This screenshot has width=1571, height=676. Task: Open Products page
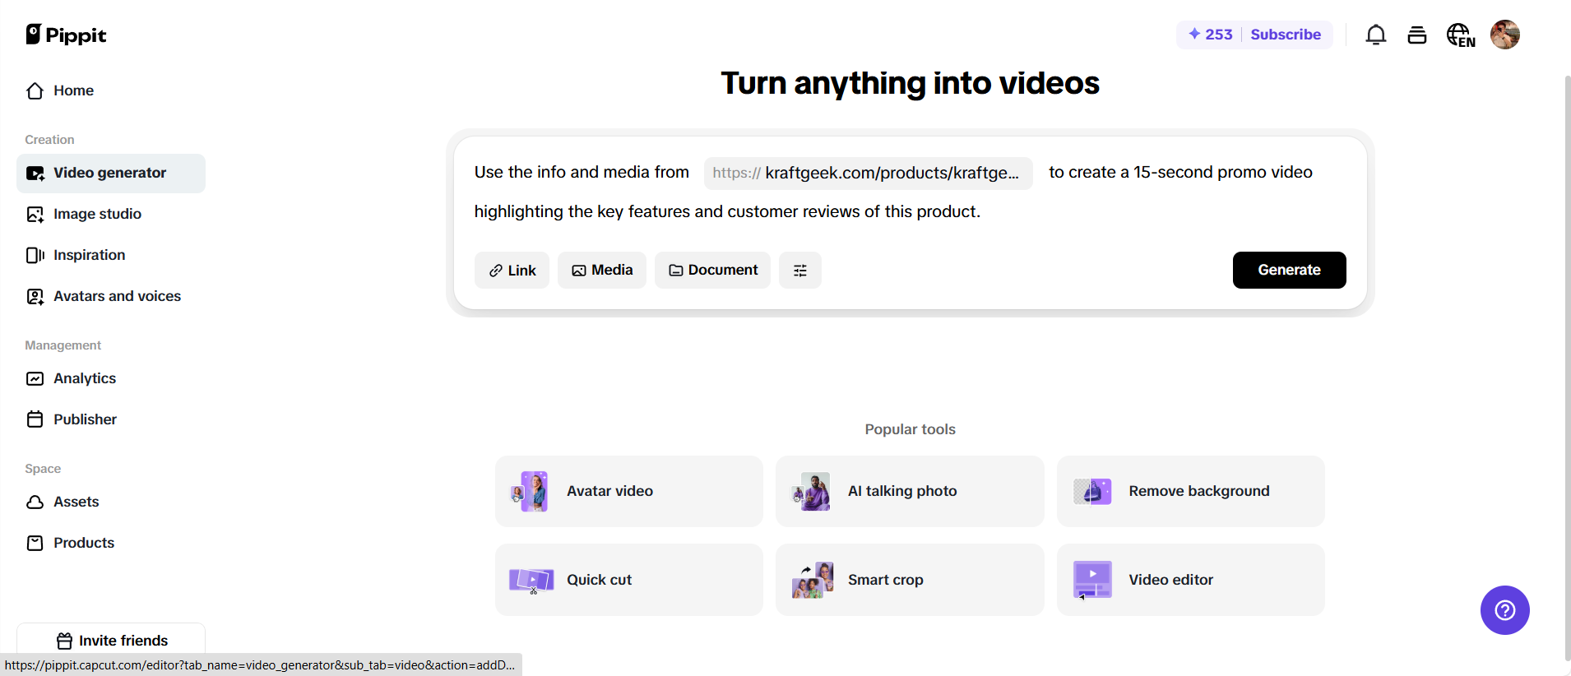[x=111, y=543]
